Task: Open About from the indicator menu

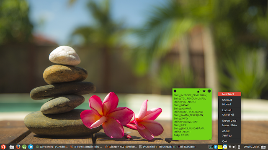Action: pos(229,131)
